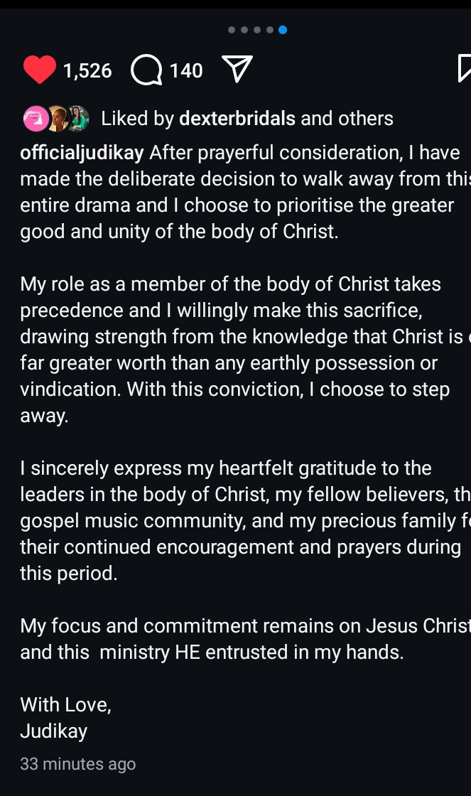Screen dimensions: 471x796
Task: Tap the 'With Love, Judikay' sign-off
Action: [x=65, y=718]
